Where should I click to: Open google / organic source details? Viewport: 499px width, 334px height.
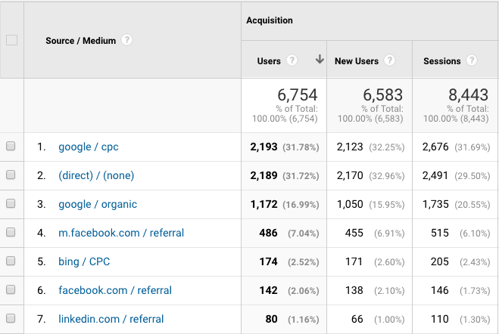coord(98,204)
